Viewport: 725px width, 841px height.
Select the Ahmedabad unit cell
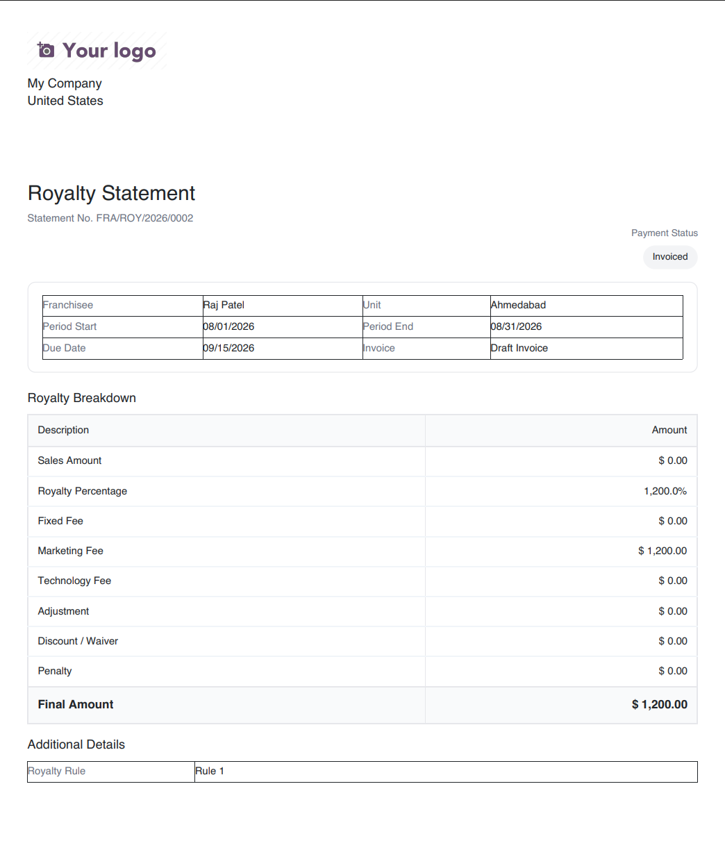(586, 306)
